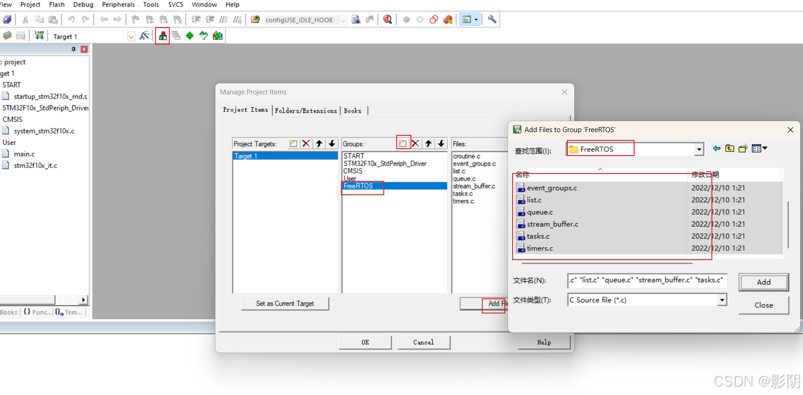
Task: Select CMSIS group in Groups list
Action: click(353, 171)
